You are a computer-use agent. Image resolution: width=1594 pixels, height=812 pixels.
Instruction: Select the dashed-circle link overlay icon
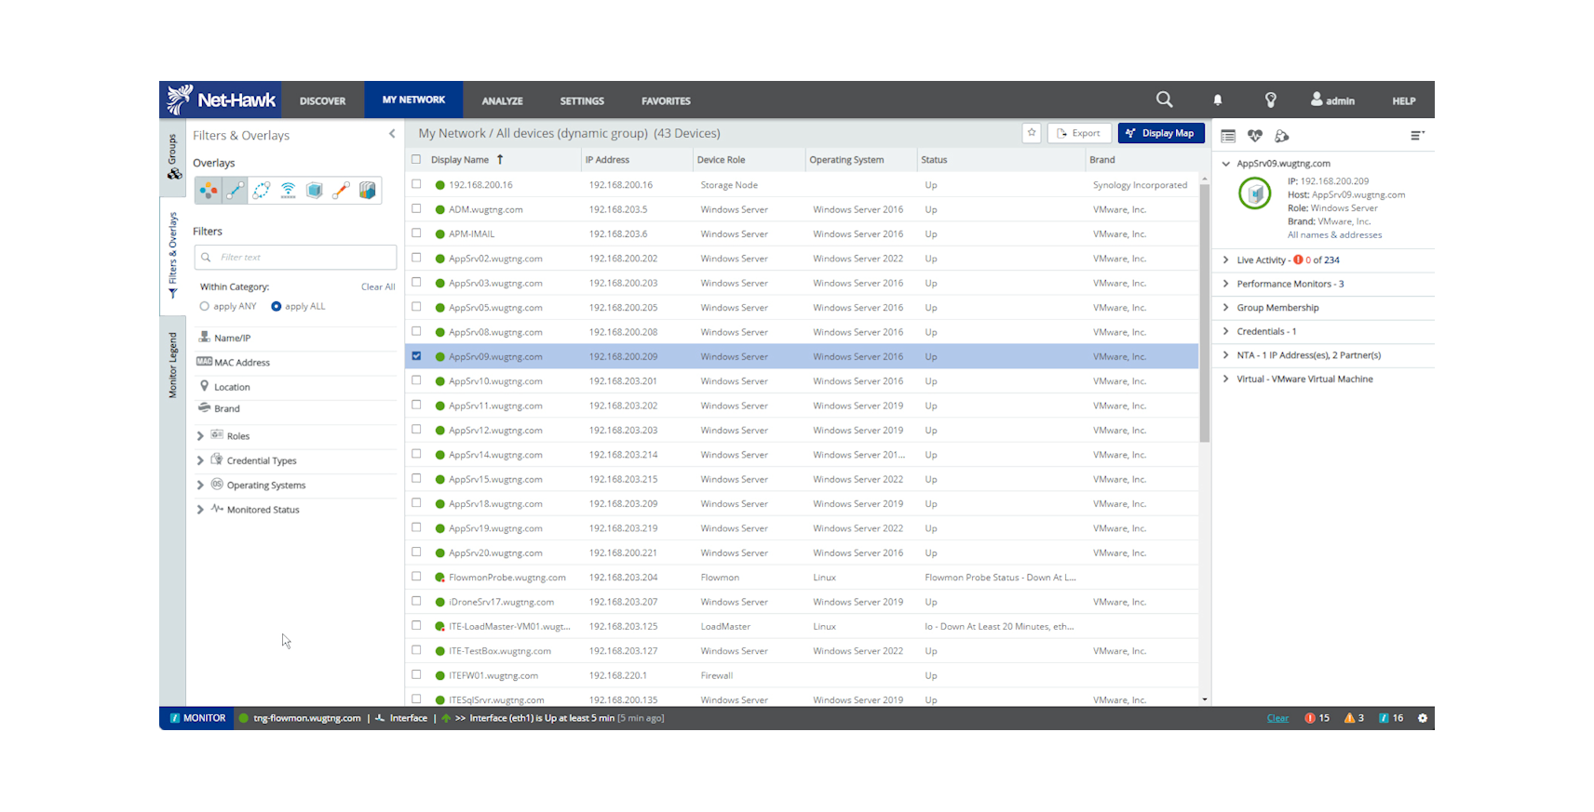[x=262, y=191]
